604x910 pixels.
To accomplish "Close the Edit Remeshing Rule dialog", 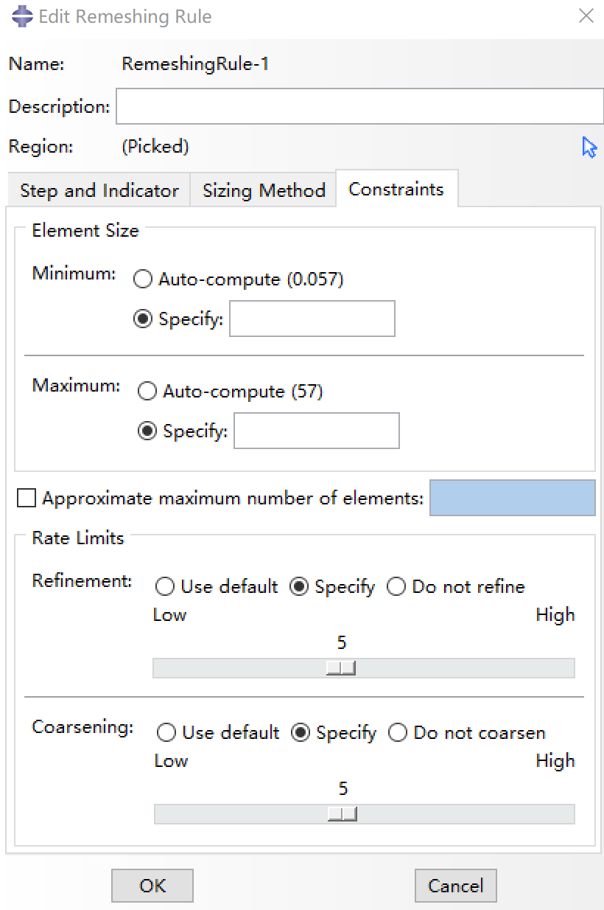I will [x=586, y=16].
